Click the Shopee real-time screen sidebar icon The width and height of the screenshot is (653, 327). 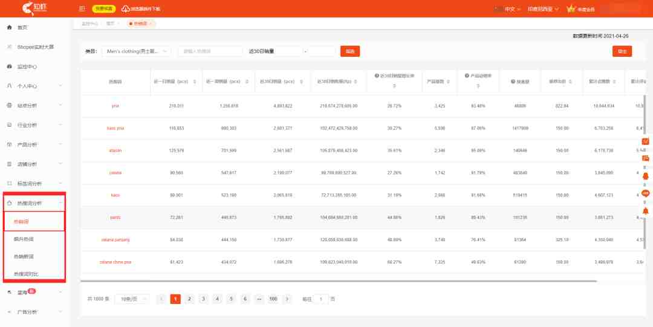point(9,47)
